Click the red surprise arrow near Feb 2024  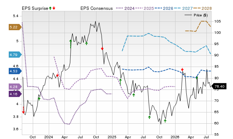[x=58, y=75]
